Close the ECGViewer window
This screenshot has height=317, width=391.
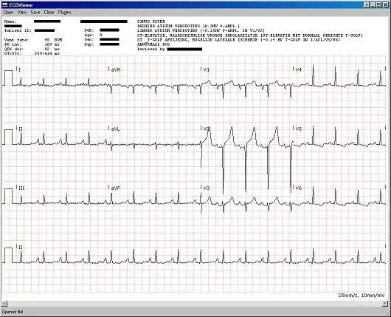pos(385,4)
